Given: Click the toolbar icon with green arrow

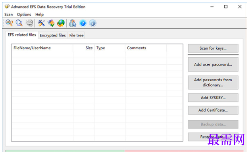Looking at the screenshot, I should point(51,23).
